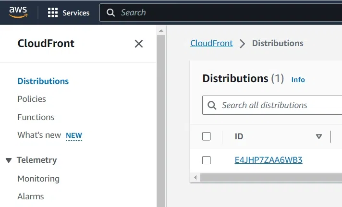Open distribution E4JHP7ZAA6WB3 link
This screenshot has width=342, height=207.
click(269, 160)
